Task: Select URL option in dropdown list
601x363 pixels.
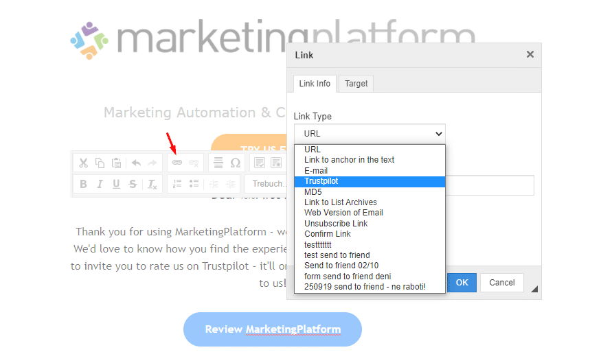Action: (x=370, y=150)
